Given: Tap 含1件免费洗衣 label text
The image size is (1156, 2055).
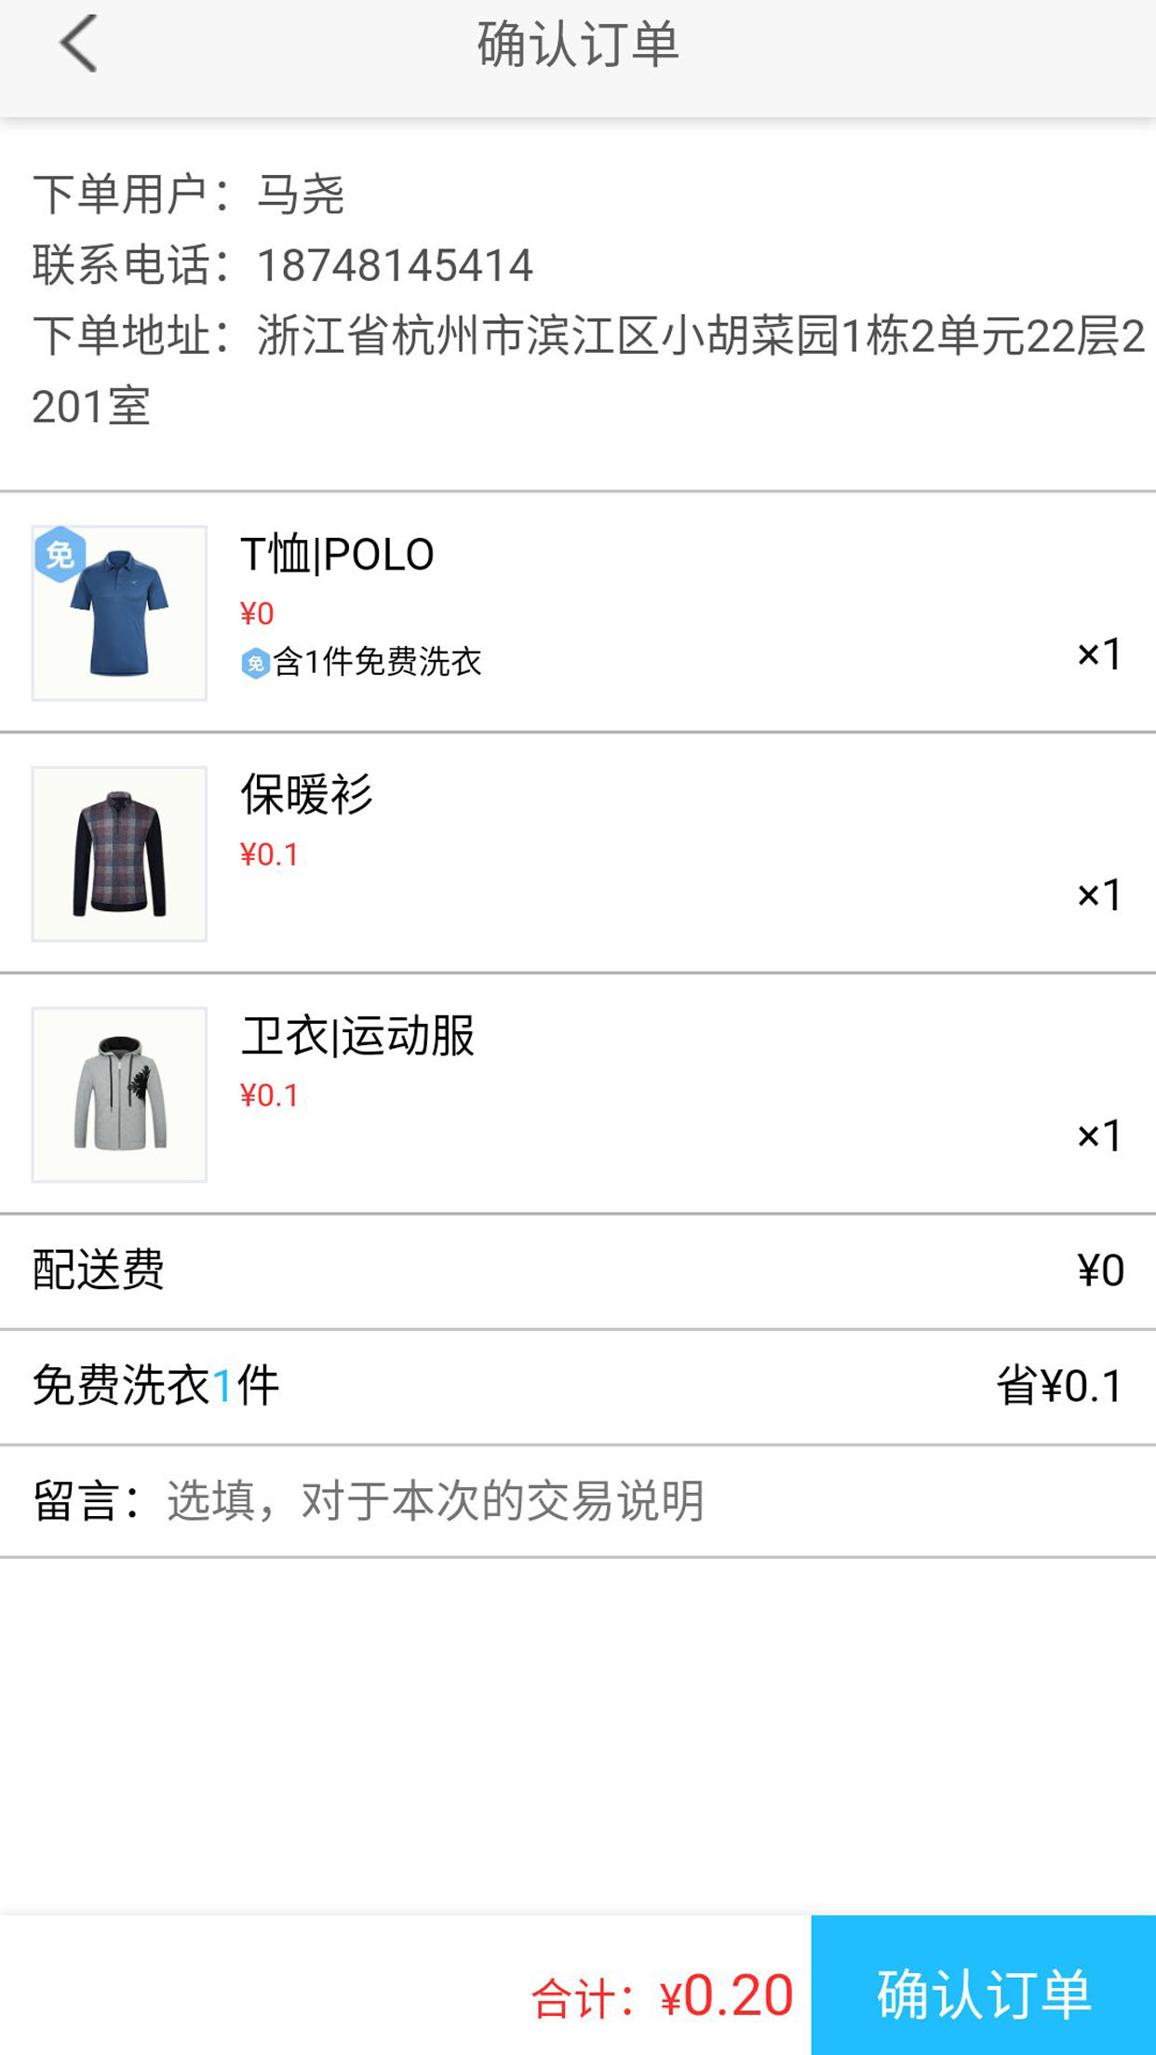Looking at the screenshot, I should 377,662.
